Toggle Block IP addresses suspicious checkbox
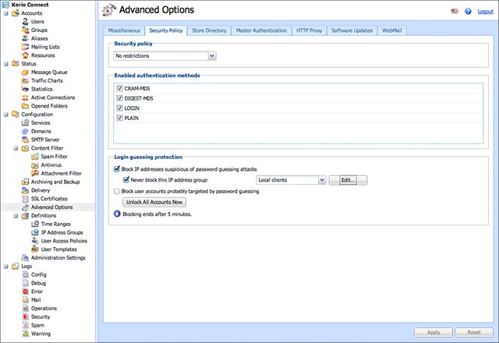 point(117,169)
